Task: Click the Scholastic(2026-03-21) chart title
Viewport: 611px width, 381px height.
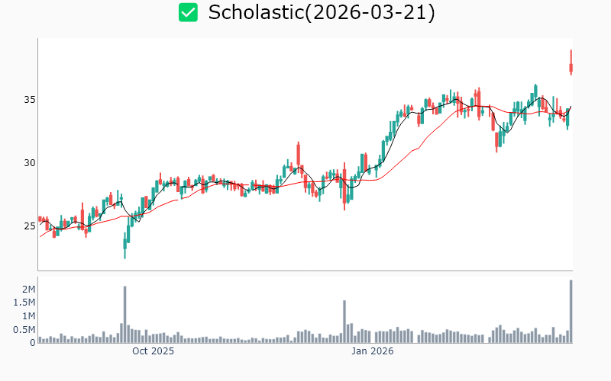Action: click(x=322, y=12)
